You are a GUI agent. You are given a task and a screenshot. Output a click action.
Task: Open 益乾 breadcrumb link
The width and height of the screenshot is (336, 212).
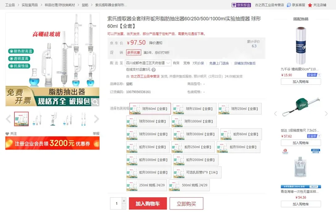coord(85,5)
